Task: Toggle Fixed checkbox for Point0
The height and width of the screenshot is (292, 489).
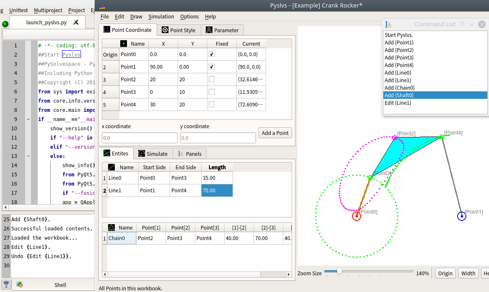Action: click(212, 54)
